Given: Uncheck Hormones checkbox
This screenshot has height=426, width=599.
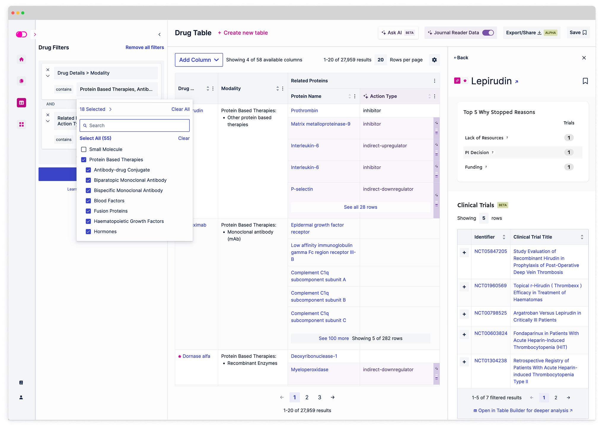Looking at the screenshot, I should click(x=88, y=232).
